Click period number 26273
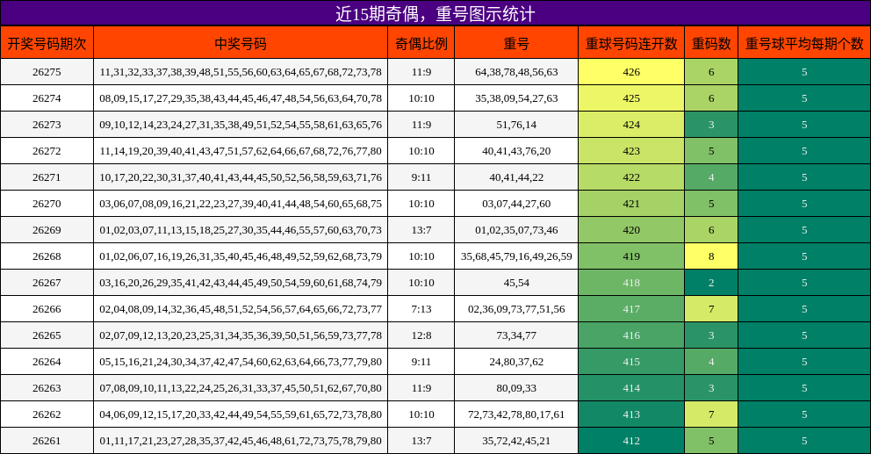This screenshot has height=454, width=871. click(x=47, y=125)
